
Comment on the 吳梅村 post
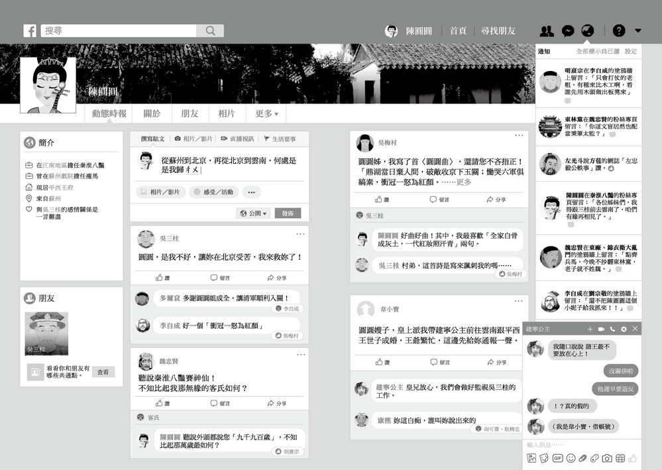[439, 200]
